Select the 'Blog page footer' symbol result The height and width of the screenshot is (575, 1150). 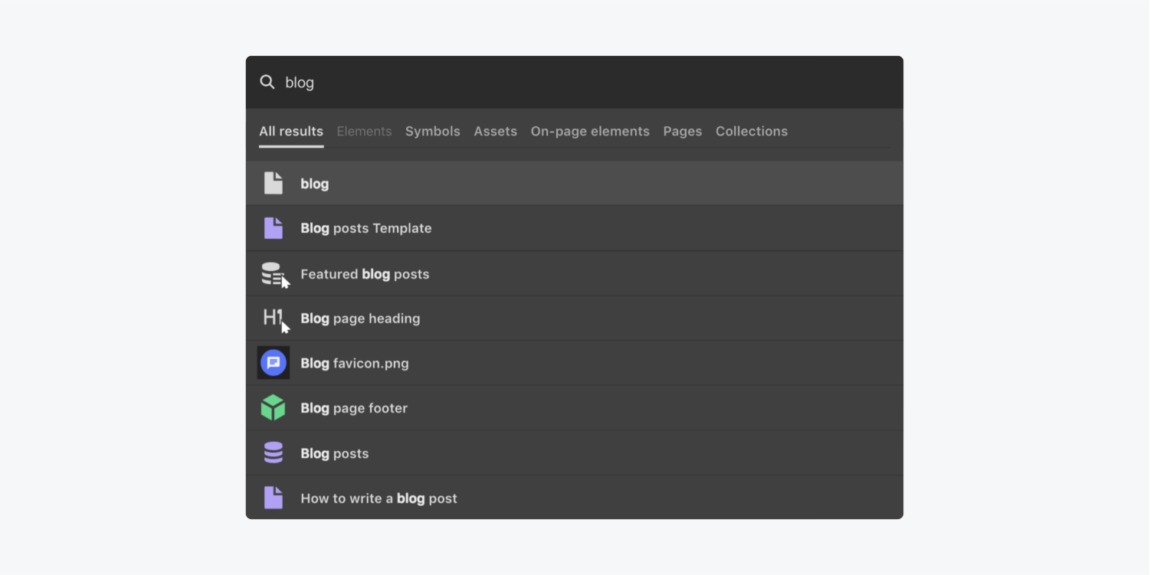pos(575,408)
